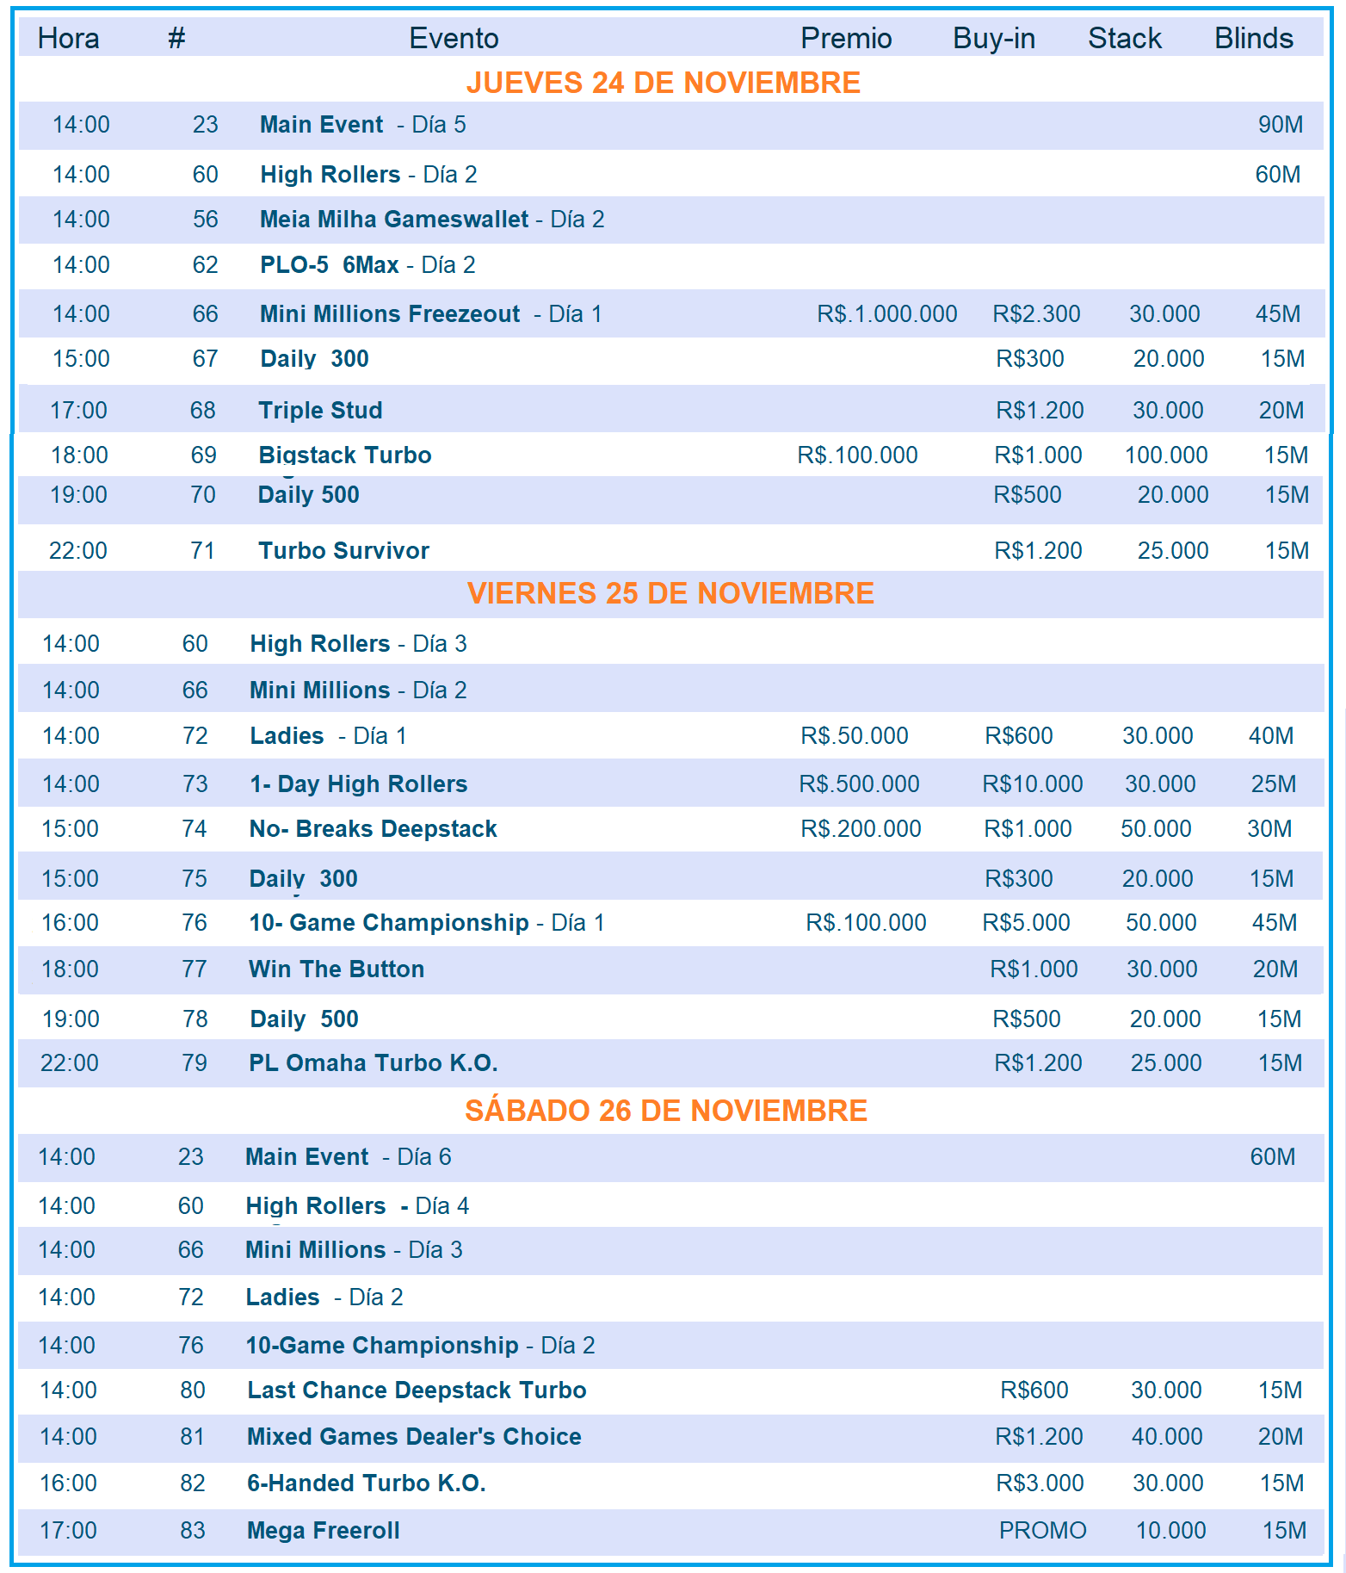
Task: Click the Win The Button event
Action: coord(336,969)
